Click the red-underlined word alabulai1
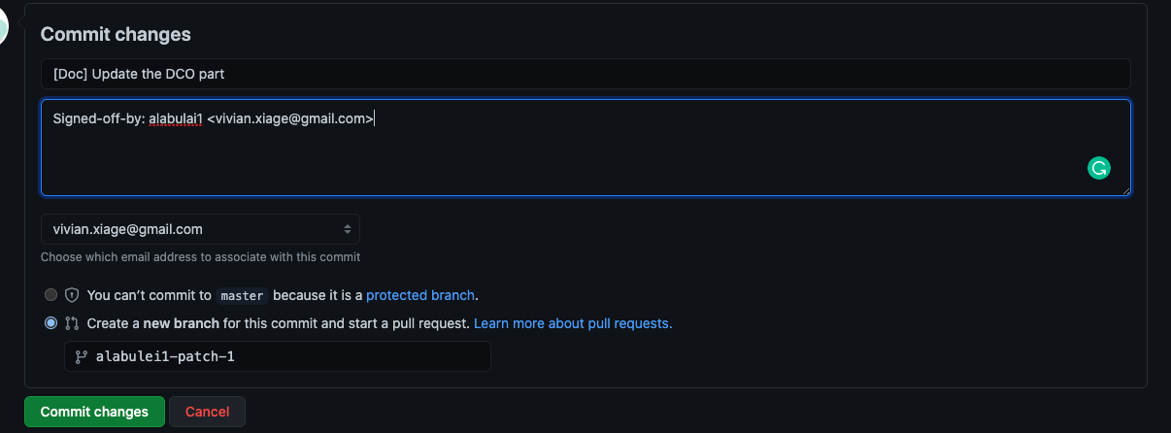The image size is (1171, 433). point(176,118)
